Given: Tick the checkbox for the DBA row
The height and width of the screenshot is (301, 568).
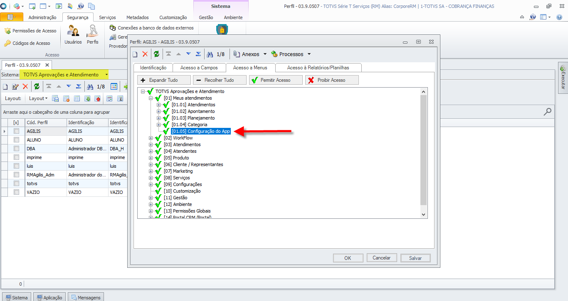Looking at the screenshot, I should [x=17, y=149].
